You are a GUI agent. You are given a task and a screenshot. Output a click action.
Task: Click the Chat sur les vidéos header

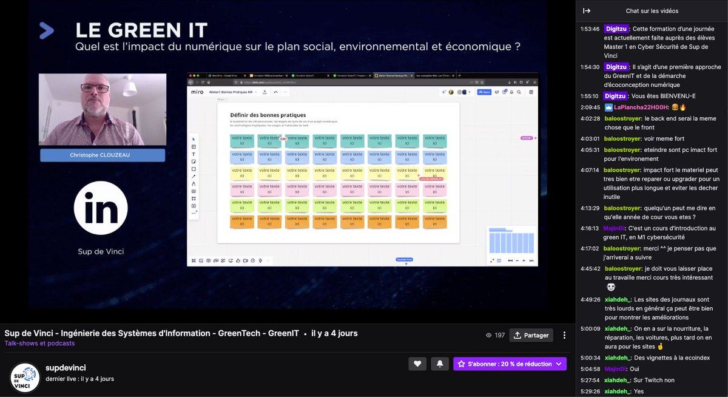(x=652, y=11)
